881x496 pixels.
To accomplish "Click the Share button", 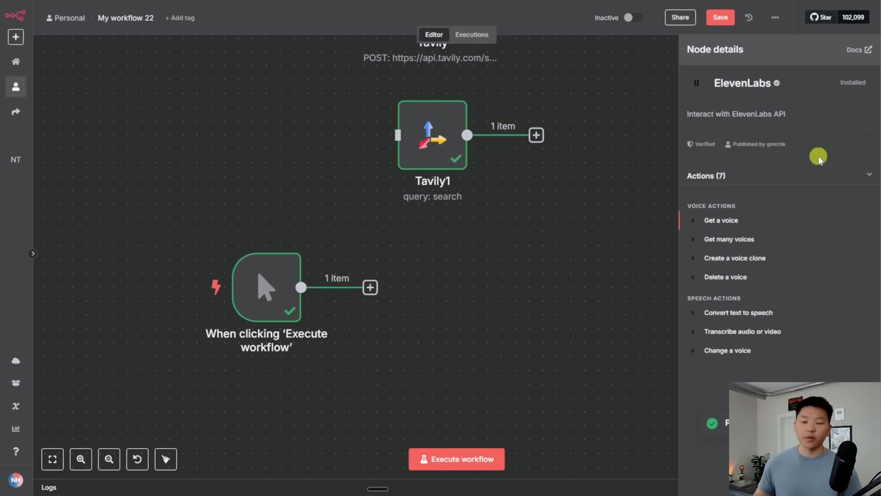I will [680, 18].
